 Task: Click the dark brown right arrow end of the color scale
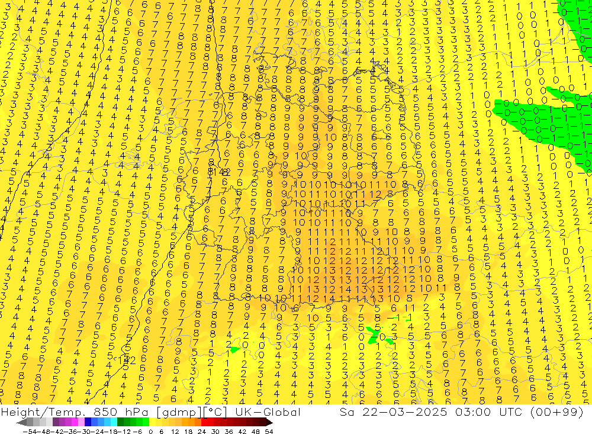[269, 422]
